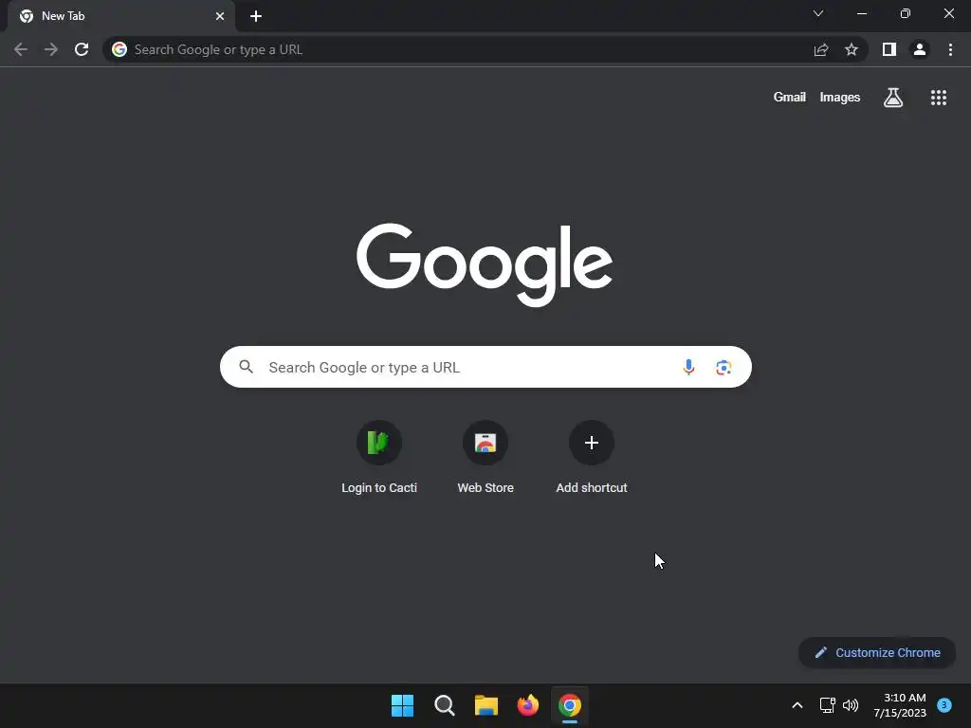Open the Login to Cacti shortcut
The image size is (971, 728).
379,458
